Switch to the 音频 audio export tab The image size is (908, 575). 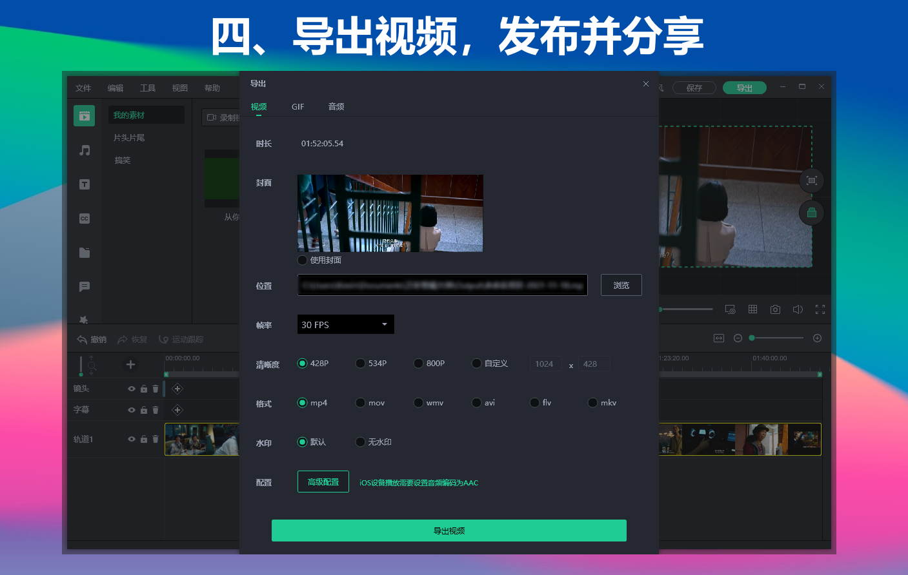tap(336, 107)
